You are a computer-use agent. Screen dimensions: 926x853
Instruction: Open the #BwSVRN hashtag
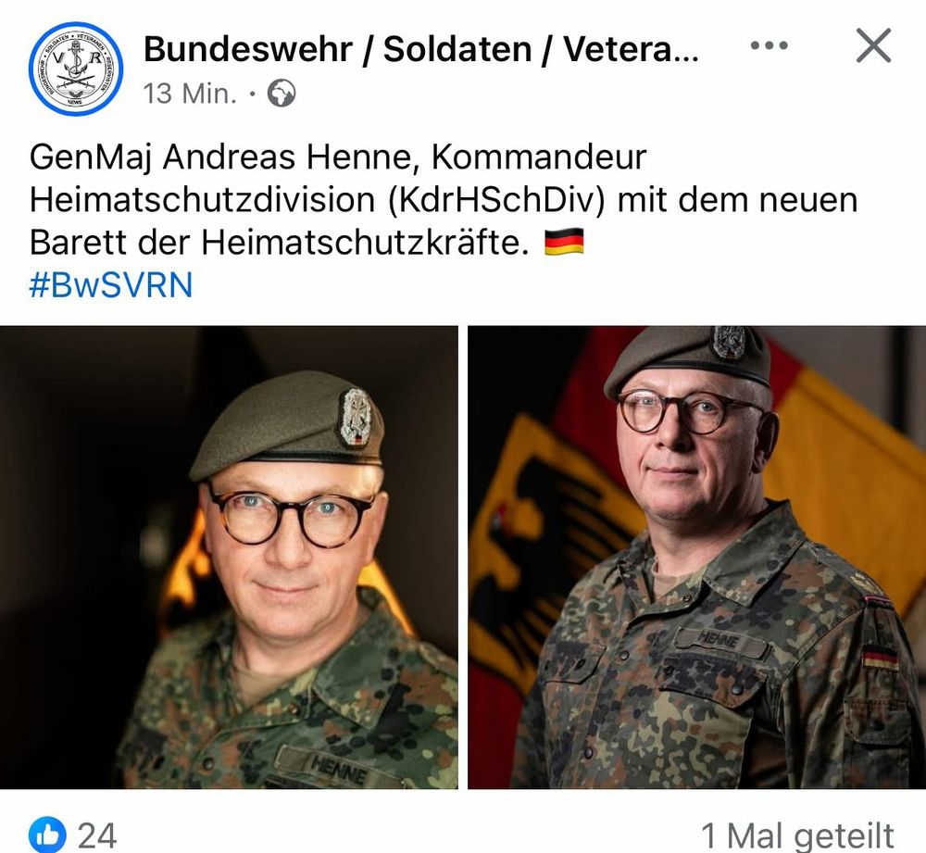(111, 284)
